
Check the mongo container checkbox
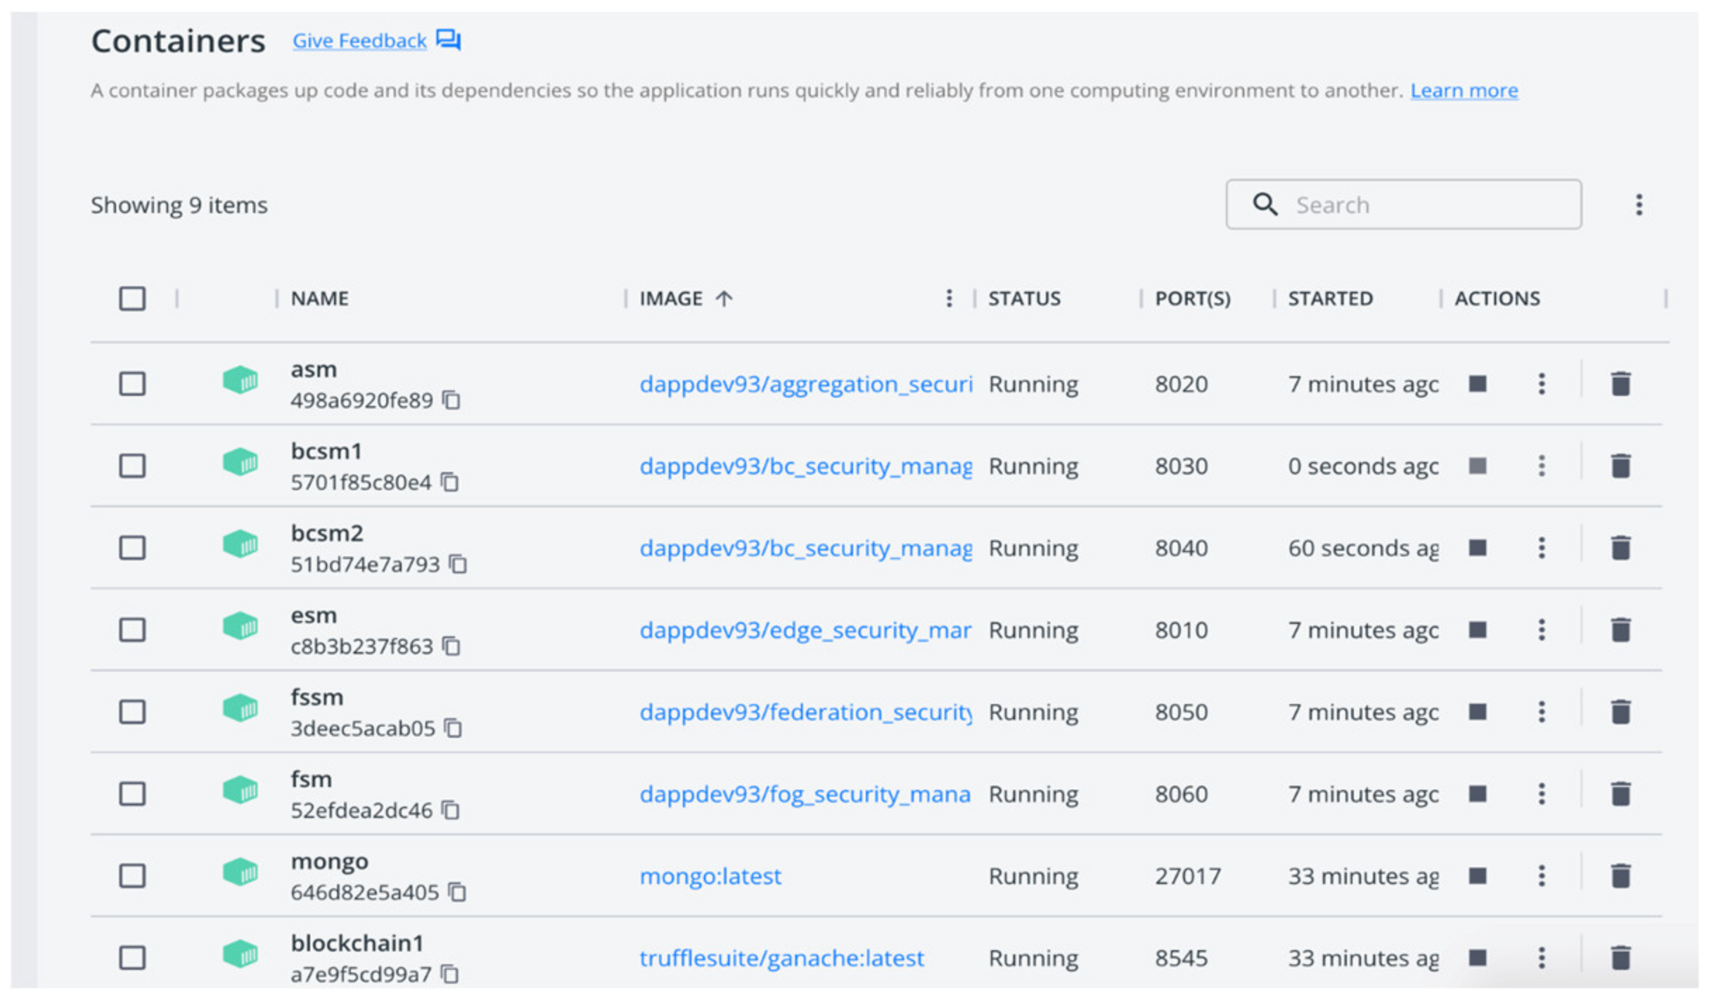click(132, 876)
